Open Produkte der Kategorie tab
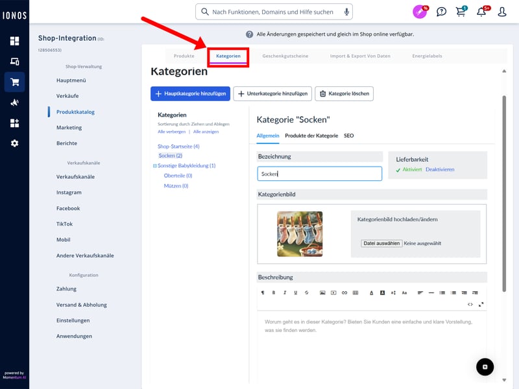 point(311,136)
